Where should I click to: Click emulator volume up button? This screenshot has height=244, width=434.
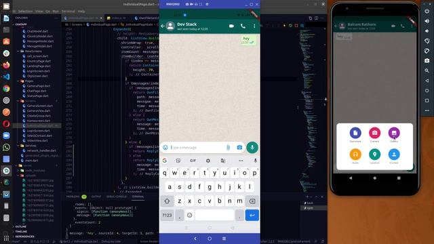pos(427,21)
